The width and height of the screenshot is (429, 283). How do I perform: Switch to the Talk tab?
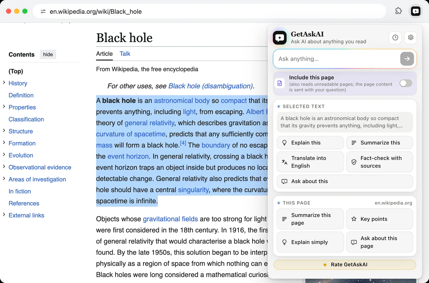125,54
